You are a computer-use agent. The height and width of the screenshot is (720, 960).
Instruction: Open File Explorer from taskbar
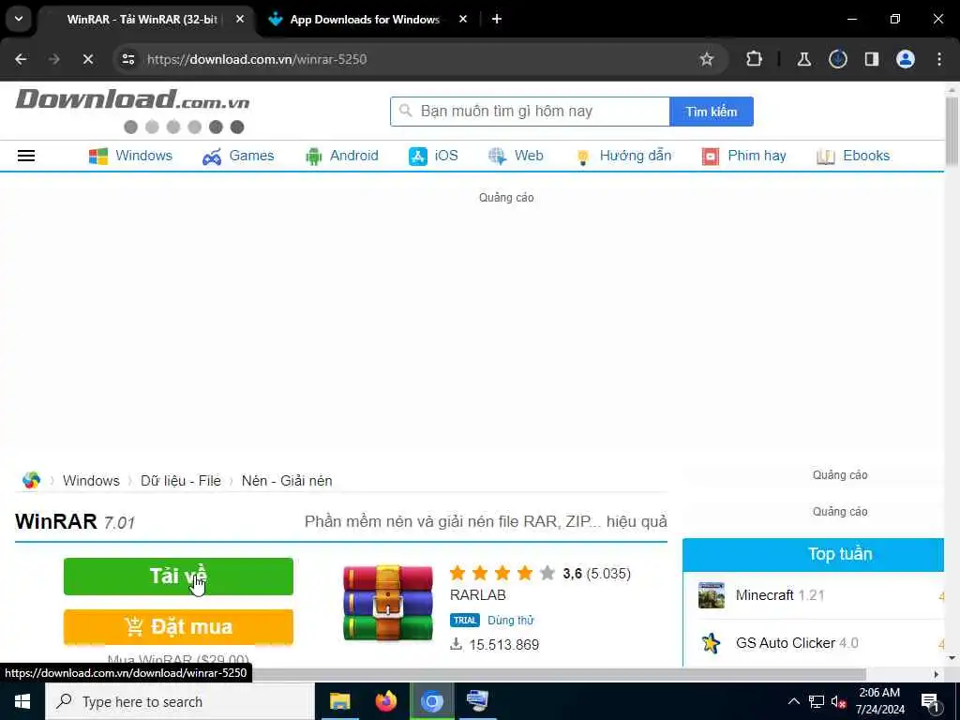click(x=339, y=701)
